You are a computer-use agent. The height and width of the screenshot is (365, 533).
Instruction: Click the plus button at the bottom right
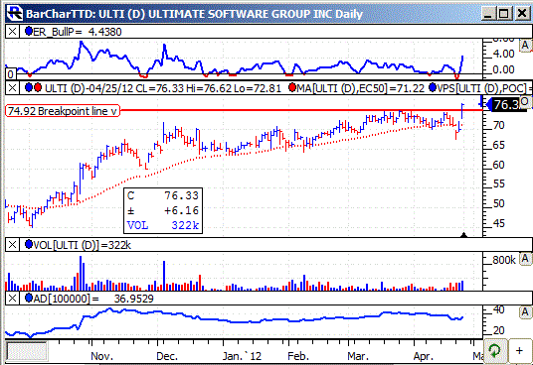(x=519, y=350)
